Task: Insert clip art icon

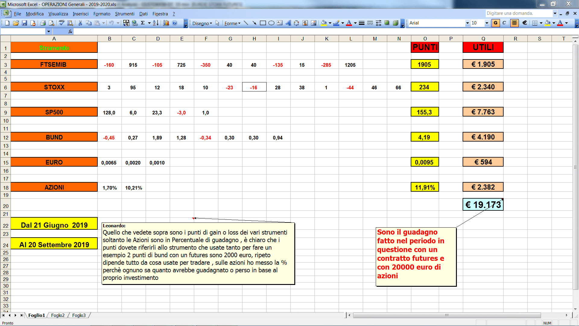Action: tap(305, 23)
